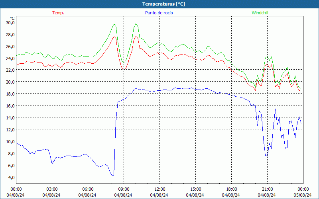Screen dimensions: 319x199
Task: Click the "Temperaturas [°C]" chart title
Action: [x=163, y=4]
